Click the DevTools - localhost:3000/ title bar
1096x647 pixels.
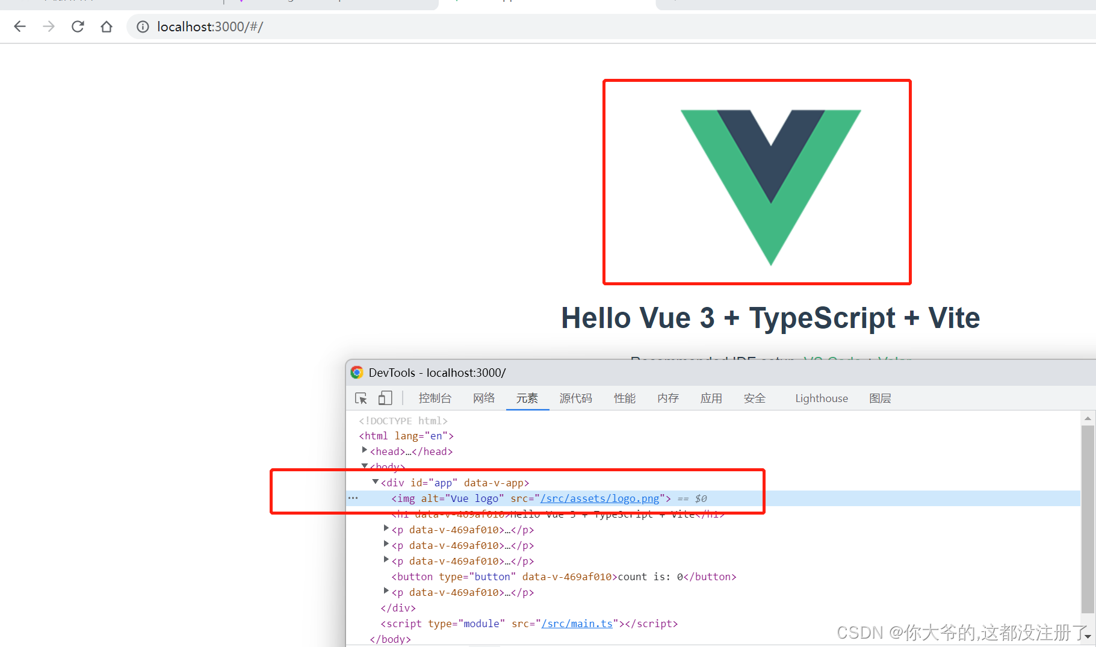point(720,373)
